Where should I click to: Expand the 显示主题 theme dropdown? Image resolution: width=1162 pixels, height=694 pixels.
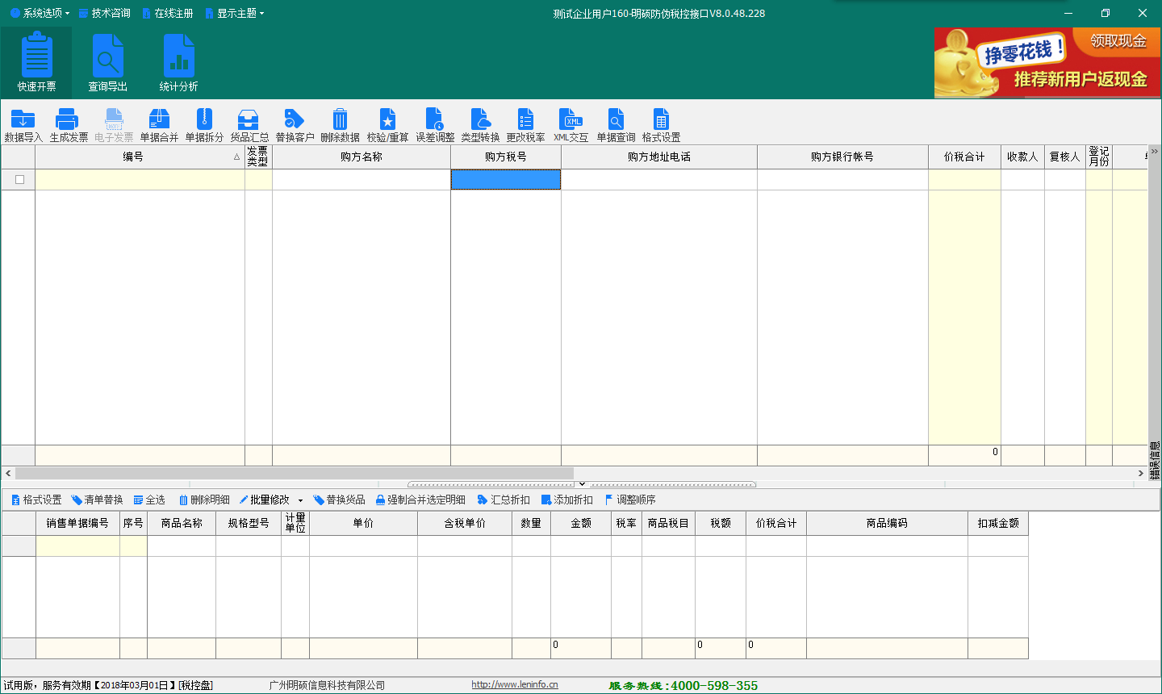235,13
